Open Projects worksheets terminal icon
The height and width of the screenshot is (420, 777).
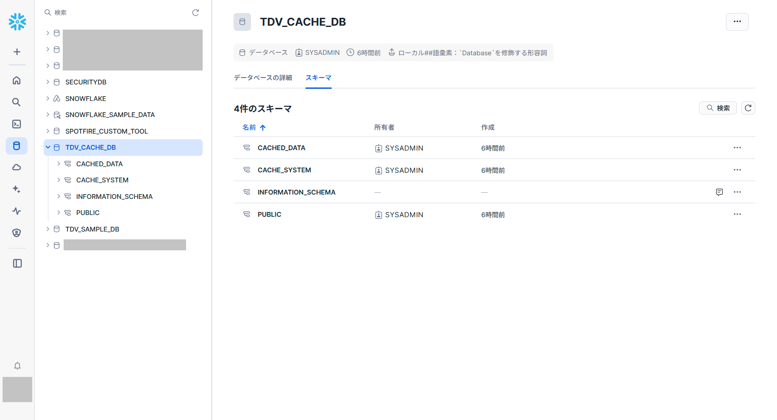click(17, 124)
